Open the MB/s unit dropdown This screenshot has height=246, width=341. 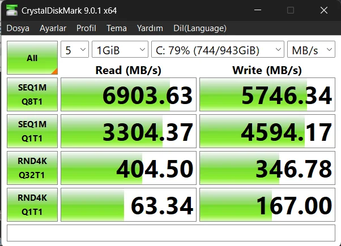pos(311,50)
